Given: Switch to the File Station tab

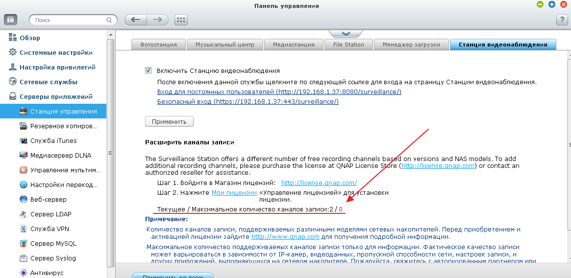Looking at the screenshot, I should coord(348,45).
